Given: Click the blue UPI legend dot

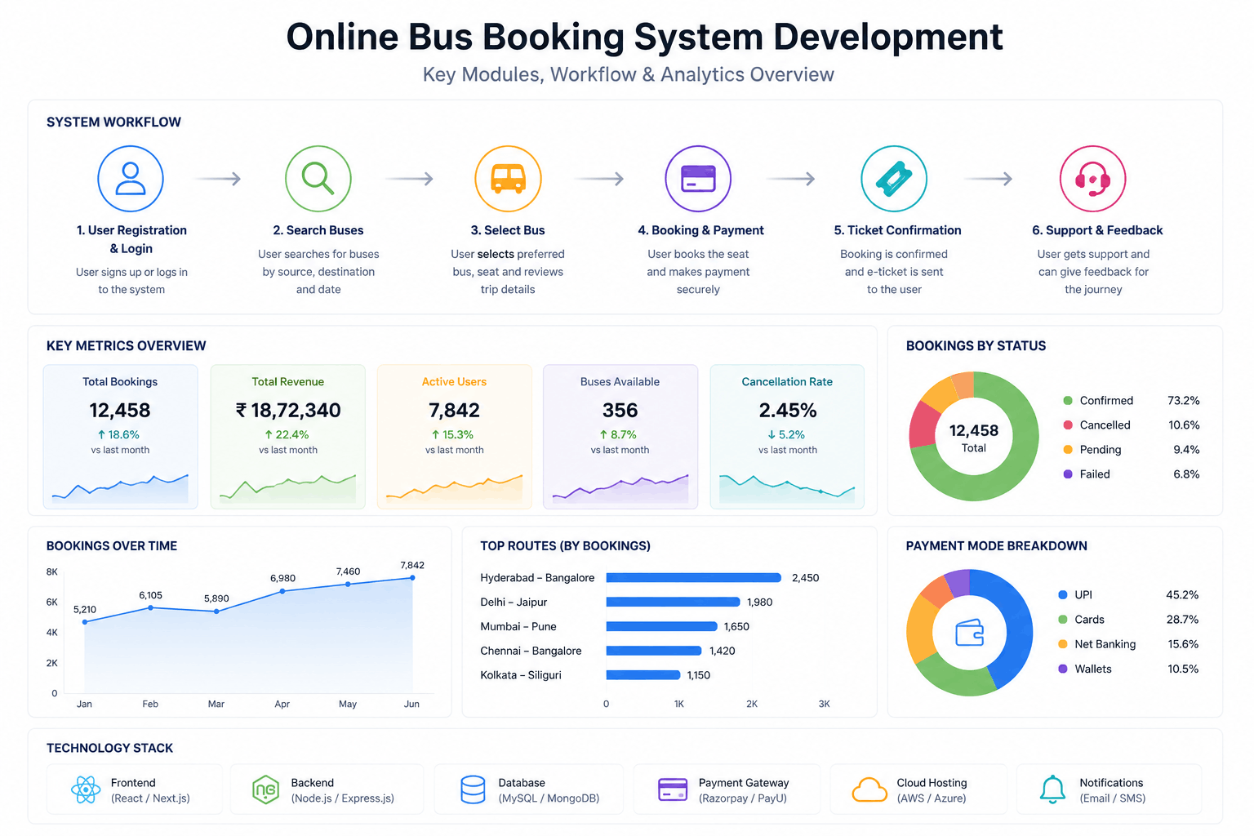Looking at the screenshot, I should (x=1062, y=594).
